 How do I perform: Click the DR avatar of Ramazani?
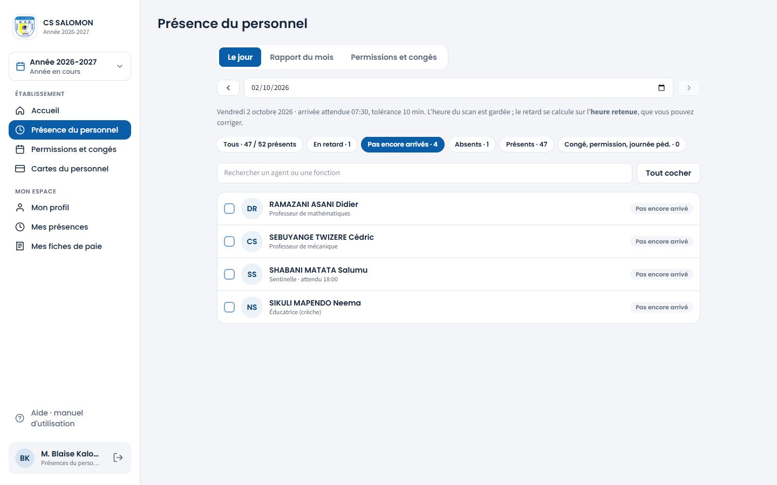pyautogui.click(x=252, y=209)
